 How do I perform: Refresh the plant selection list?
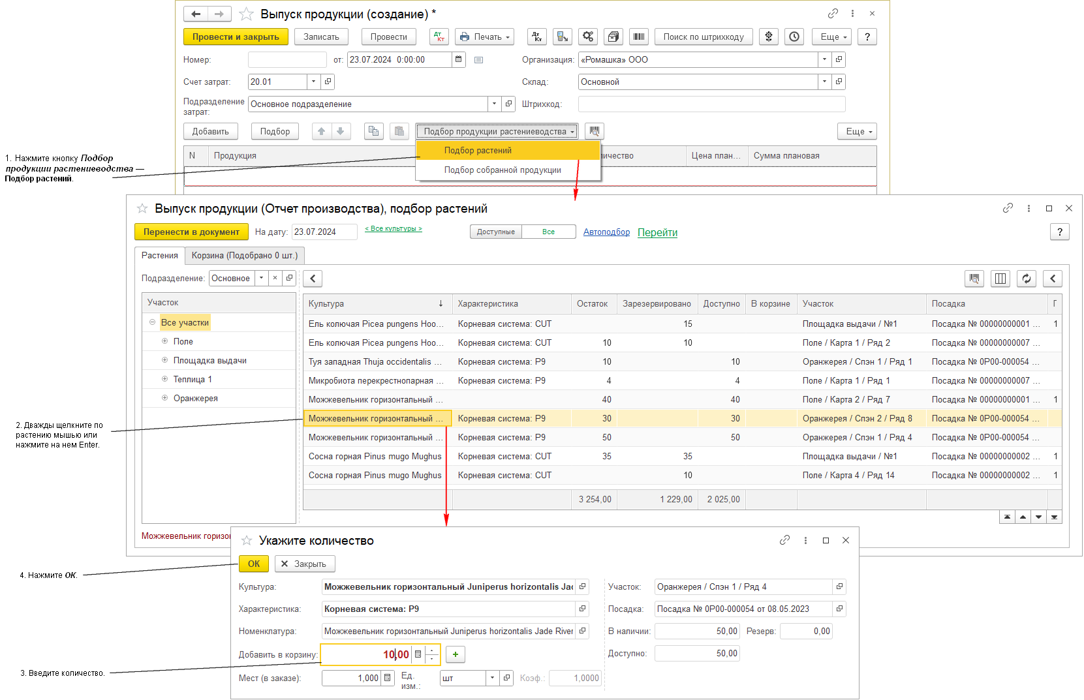[x=1026, y=279]
